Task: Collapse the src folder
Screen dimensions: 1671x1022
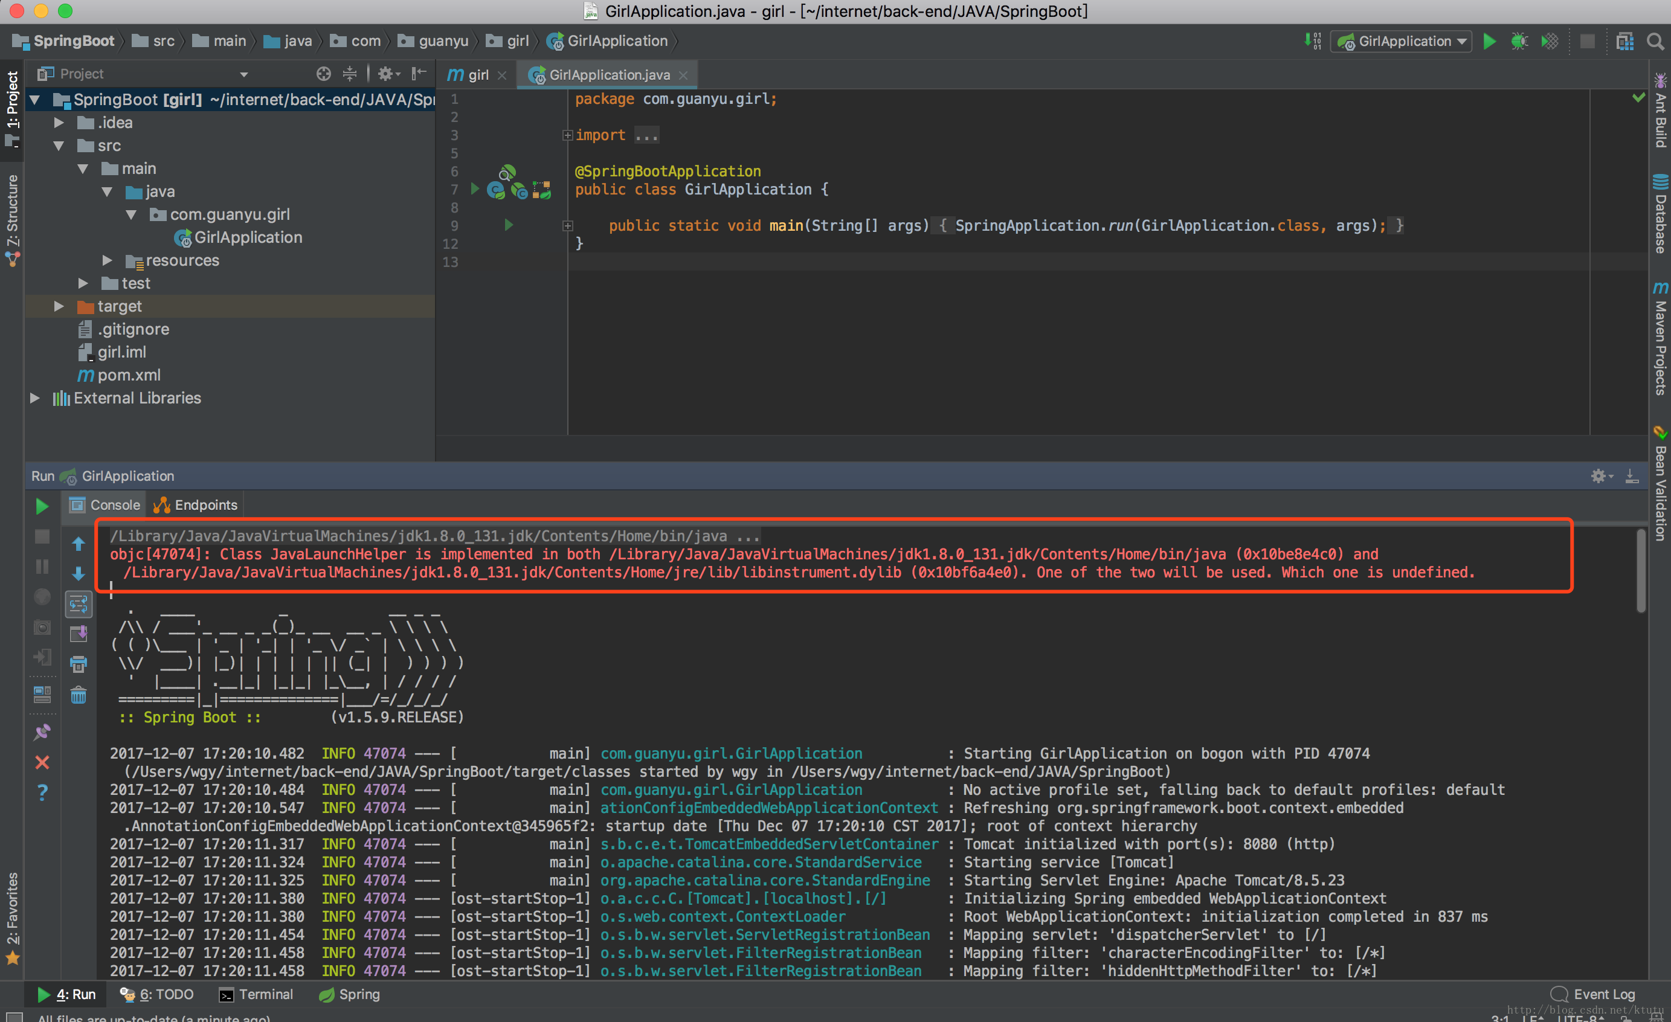Action: pos(59,146)
